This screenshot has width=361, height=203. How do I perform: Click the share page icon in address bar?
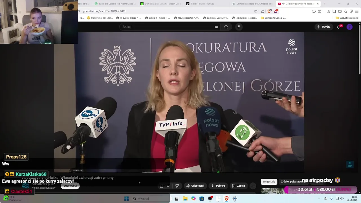[262, 11]
